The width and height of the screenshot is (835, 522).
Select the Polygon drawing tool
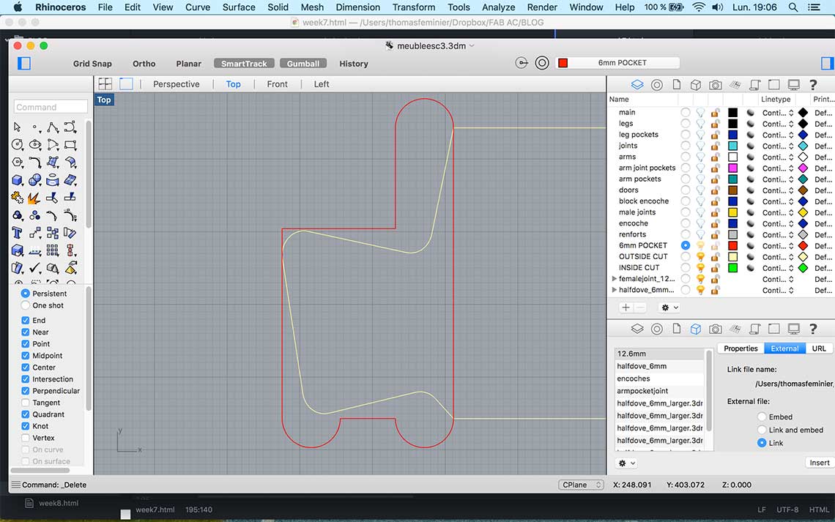[17, 163]
